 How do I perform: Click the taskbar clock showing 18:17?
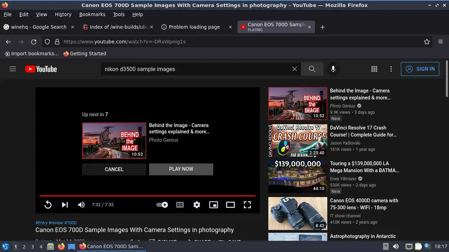coord(441,246)
